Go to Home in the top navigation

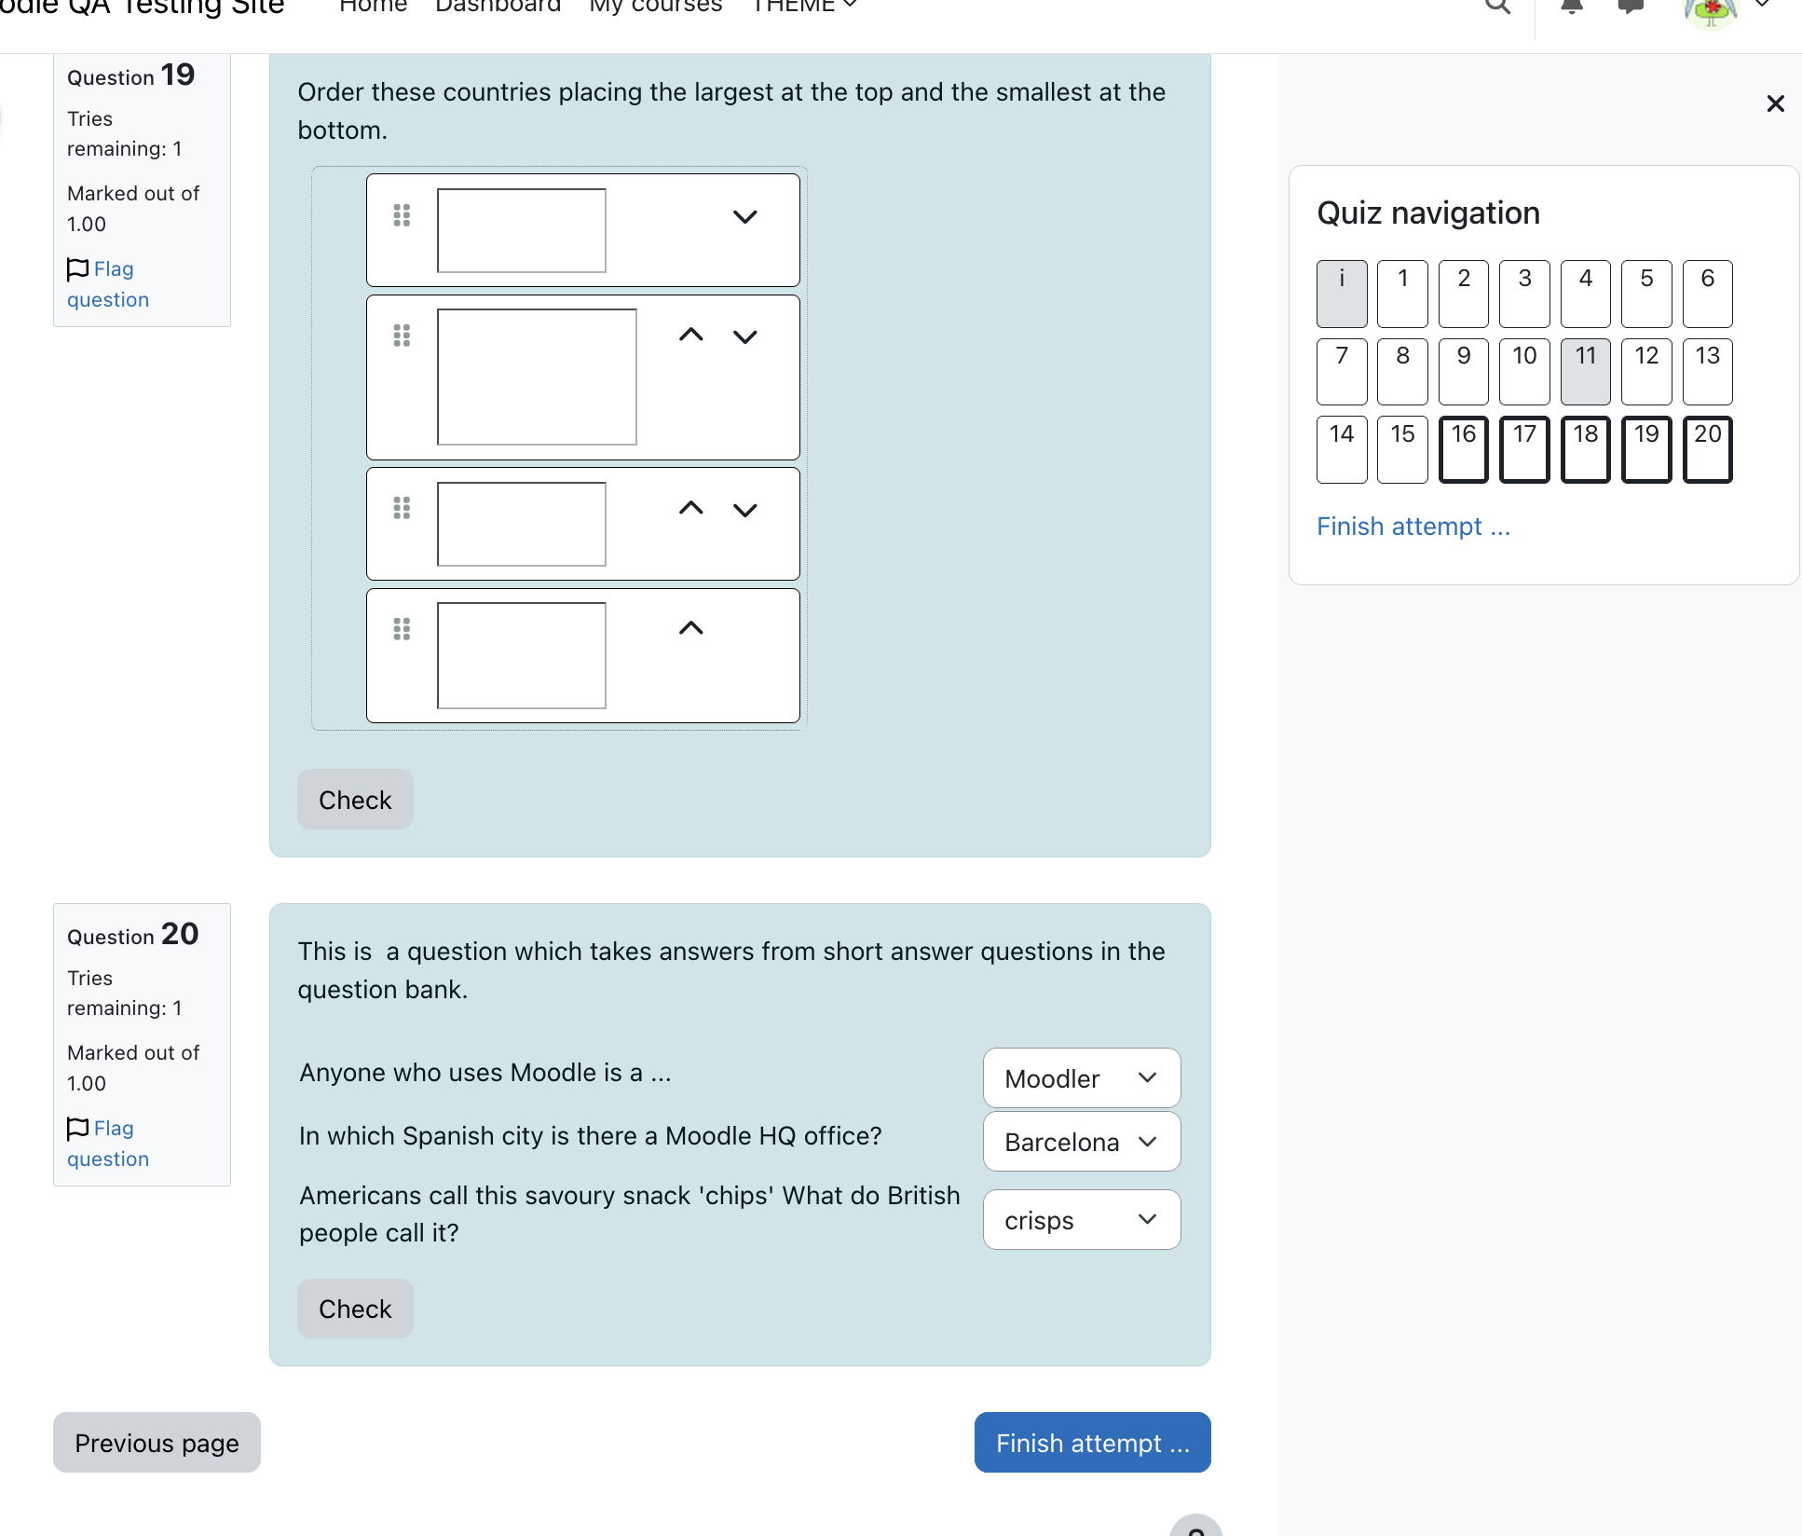click(374, 6)
